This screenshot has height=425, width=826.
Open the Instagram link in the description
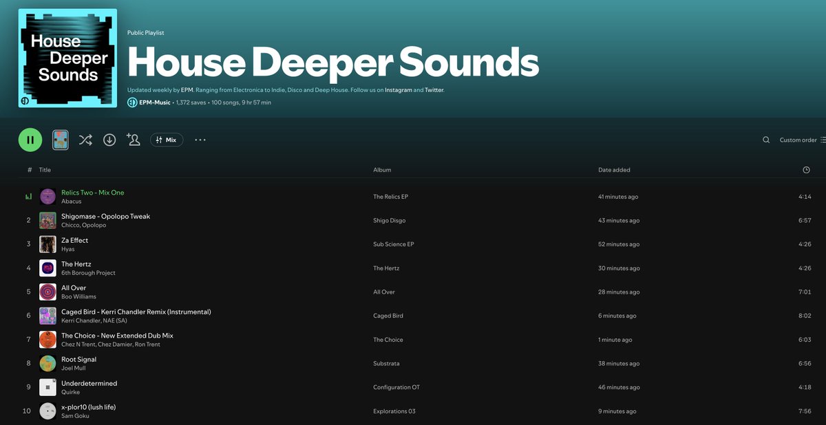tap(399, 90)
